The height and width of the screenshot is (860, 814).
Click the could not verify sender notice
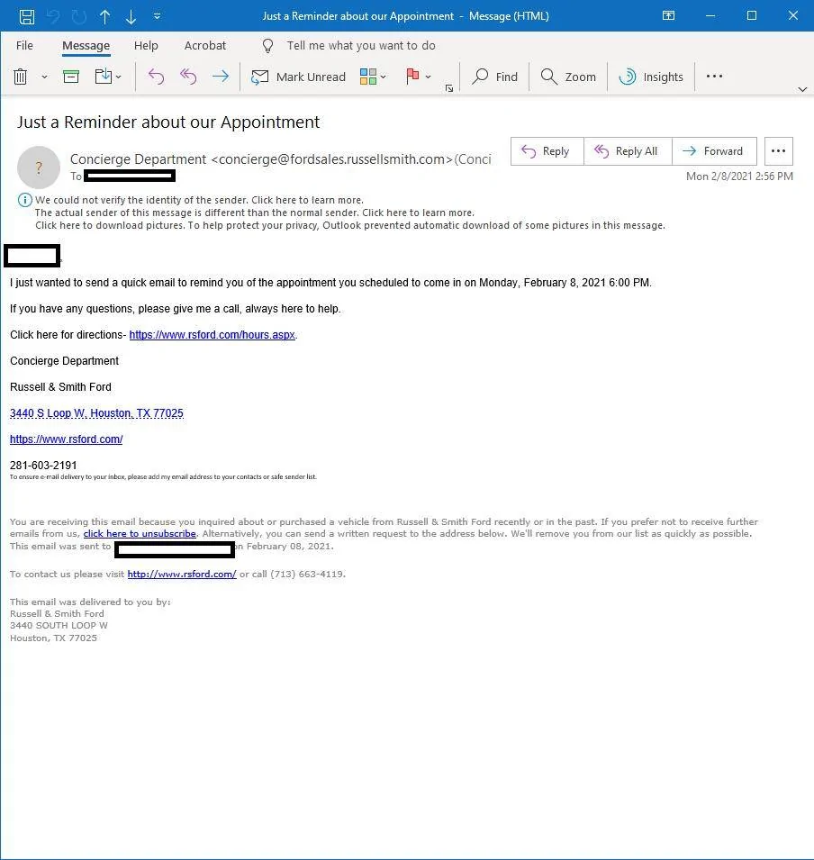point(199,200)
